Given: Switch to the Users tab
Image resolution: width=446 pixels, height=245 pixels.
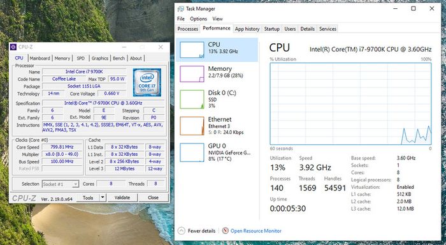Looking at the screenshot, I should pyautogui.click(x=290, y=29).
